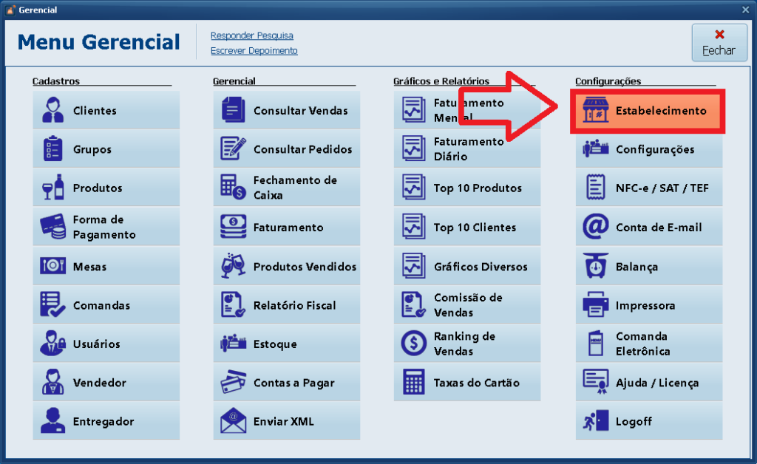Viewport: 757px width, 464px height.
Task: Open Enviar XML envelope icon
Action: pos(234,421)
